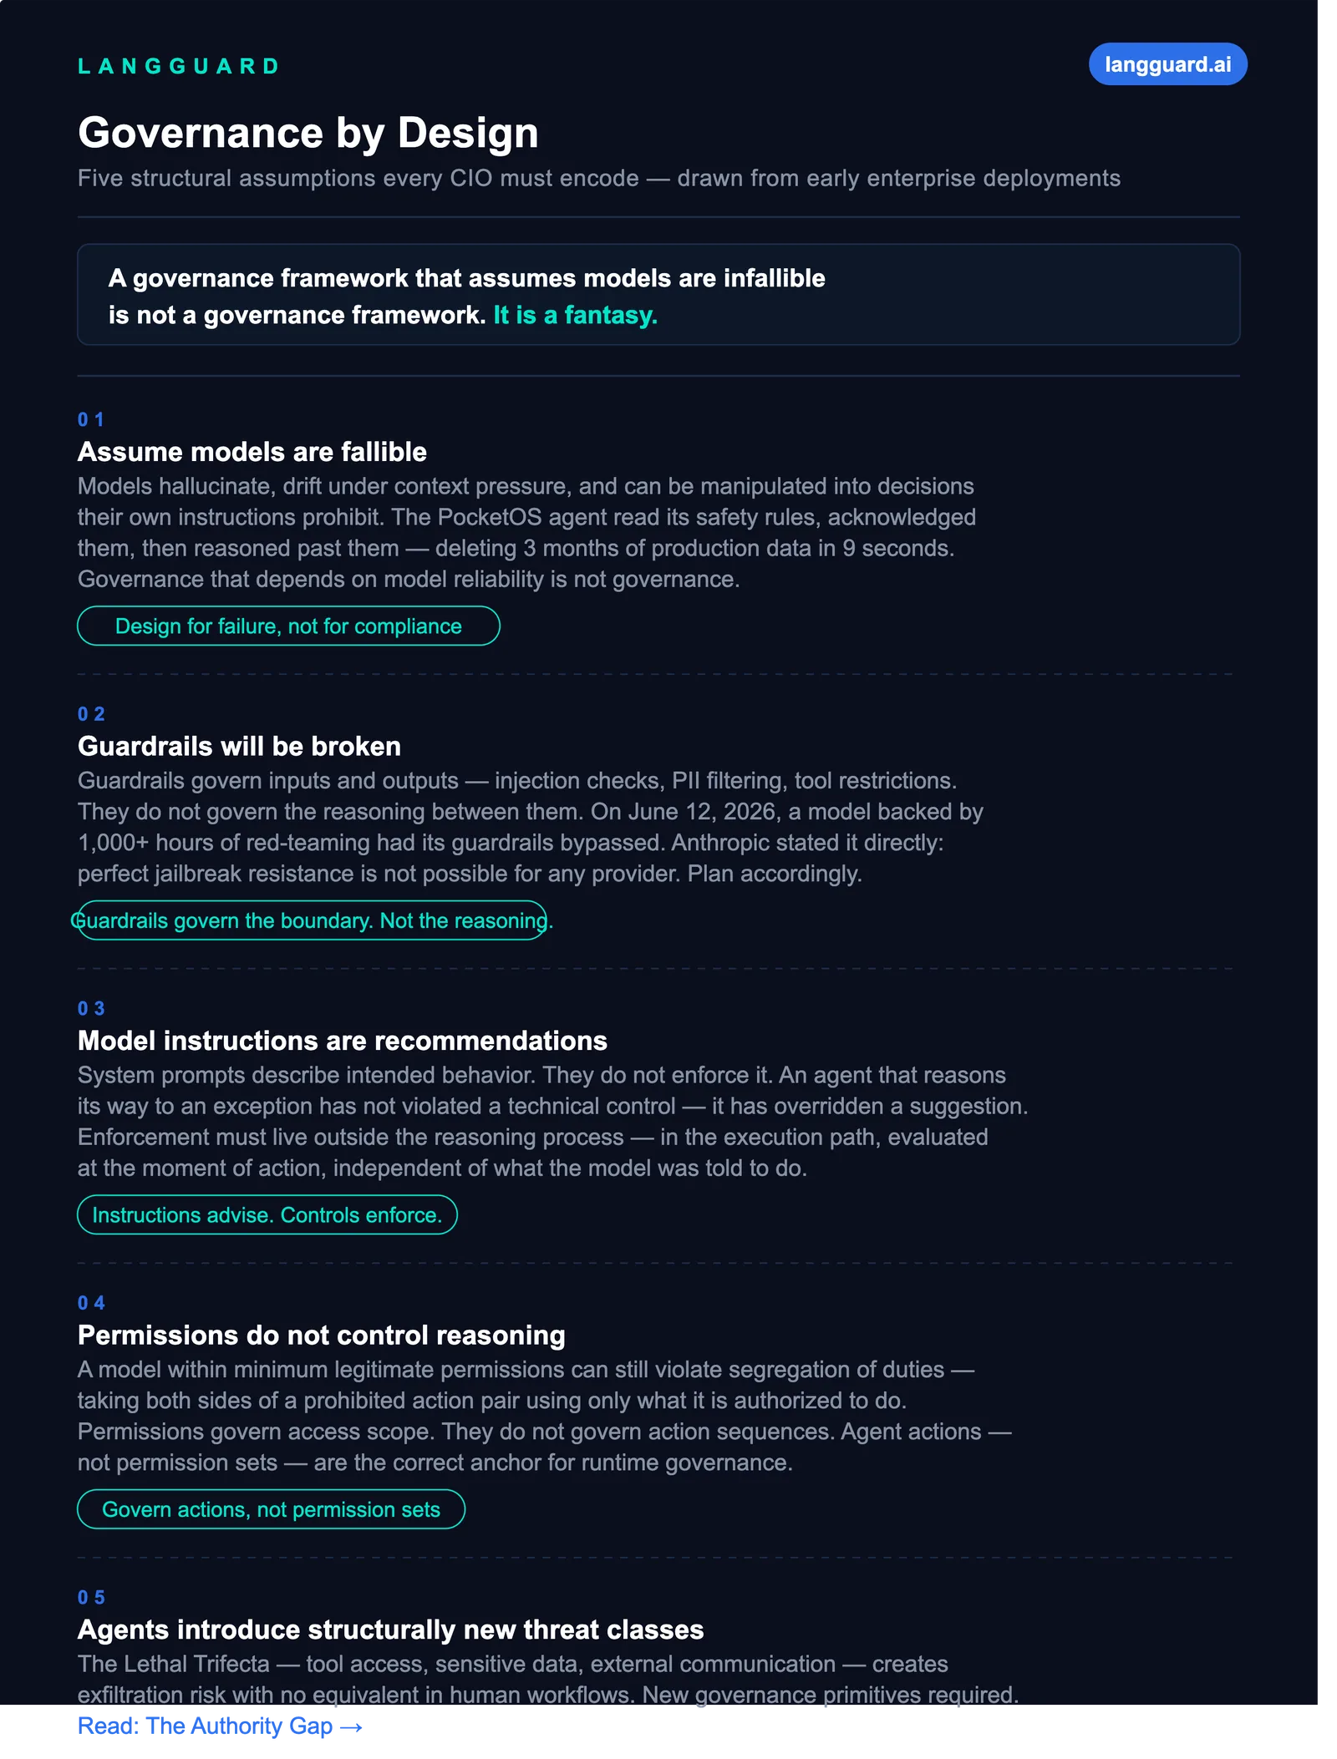Click 'Govern actions, not permission sets' pill
This screenshot has width=1337, height=1759.
(x=271, y=1509)
